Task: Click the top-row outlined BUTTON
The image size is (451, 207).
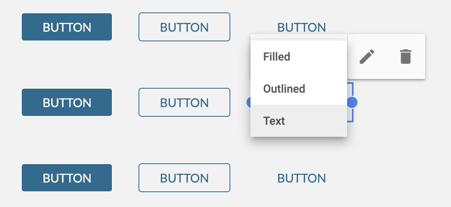Action: [184, 27]
